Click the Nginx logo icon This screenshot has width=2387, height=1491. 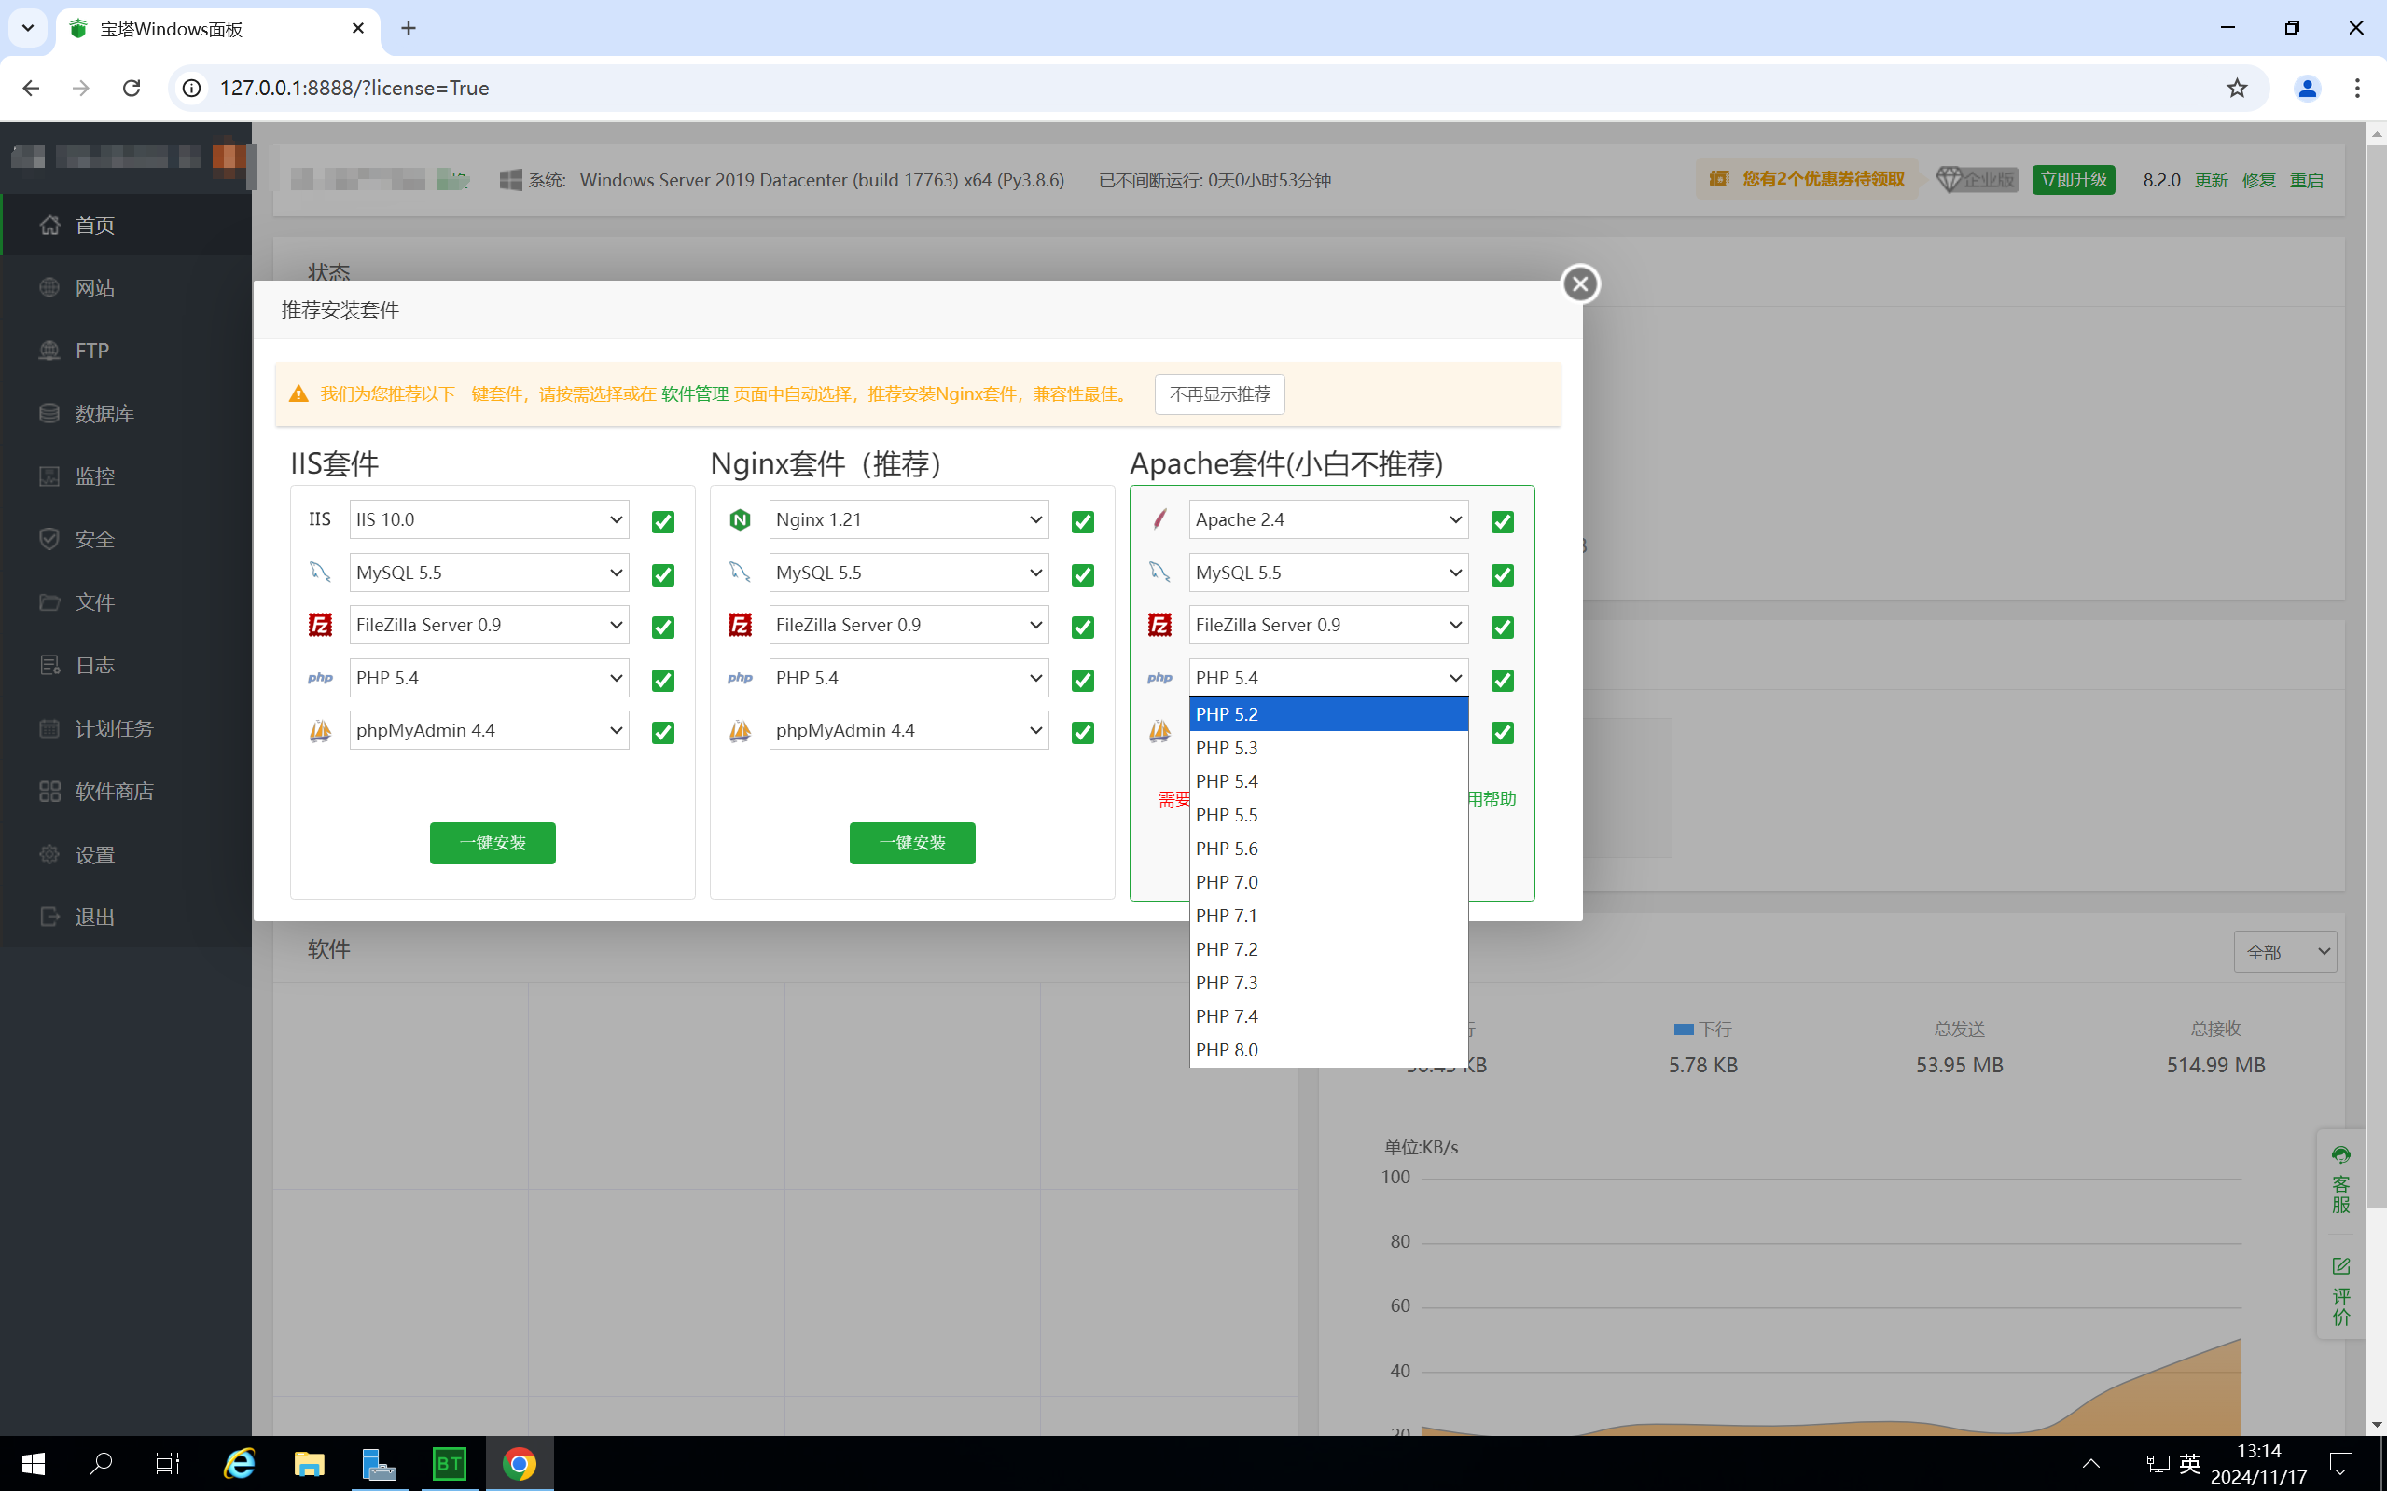pyautogui.click(x=740, y=519)
